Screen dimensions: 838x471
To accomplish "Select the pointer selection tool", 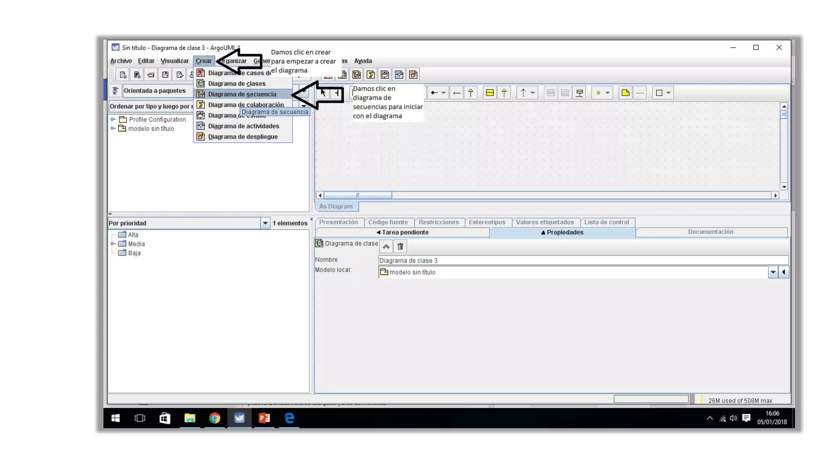I will 323,93.
